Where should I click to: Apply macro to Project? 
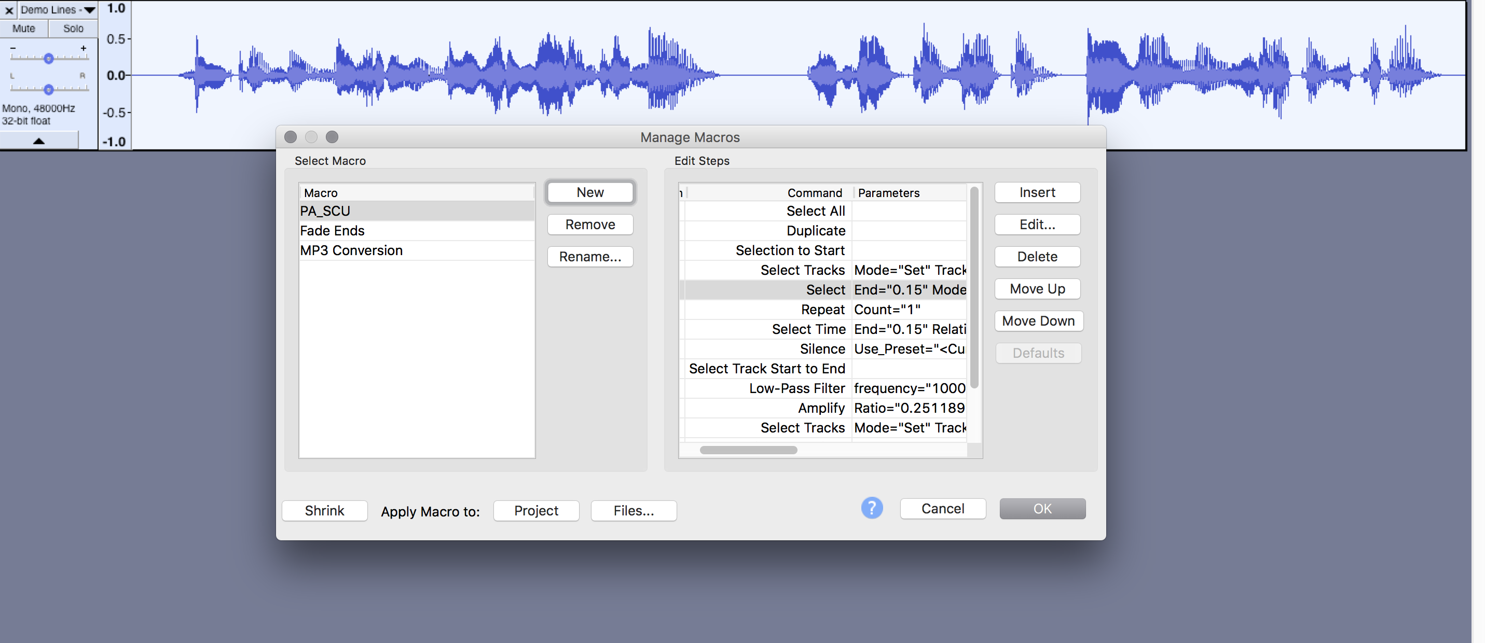[x=535, y=510]
